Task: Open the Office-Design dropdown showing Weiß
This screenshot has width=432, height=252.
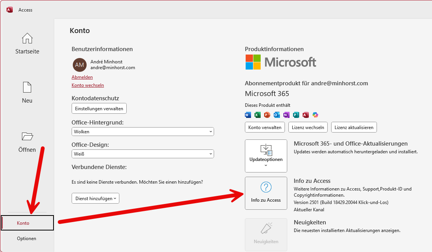Action: 142,154
